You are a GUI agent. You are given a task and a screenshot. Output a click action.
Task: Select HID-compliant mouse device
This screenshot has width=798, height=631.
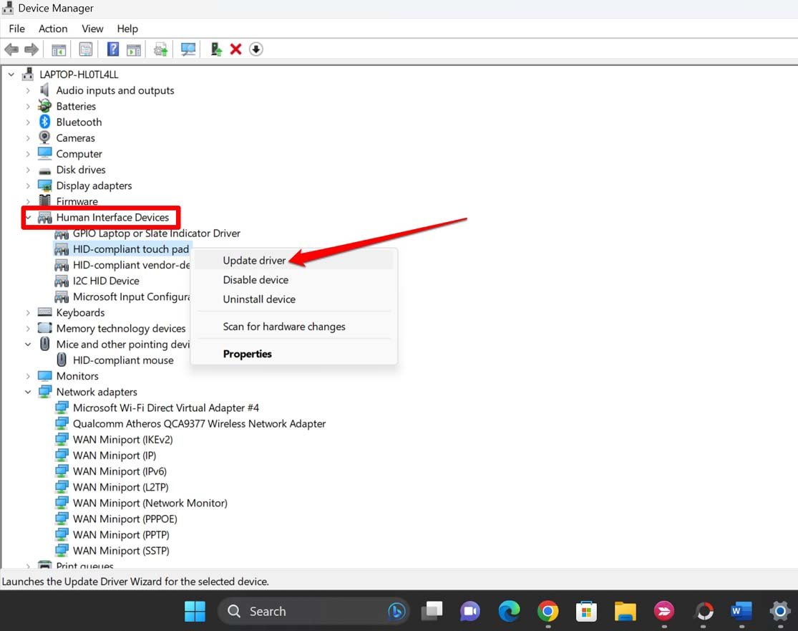123,360
